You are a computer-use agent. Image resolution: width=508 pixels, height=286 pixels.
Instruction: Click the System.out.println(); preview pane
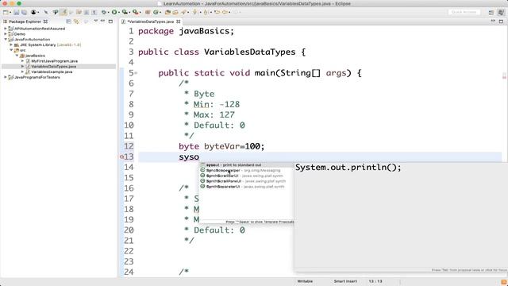pos(400,217)
